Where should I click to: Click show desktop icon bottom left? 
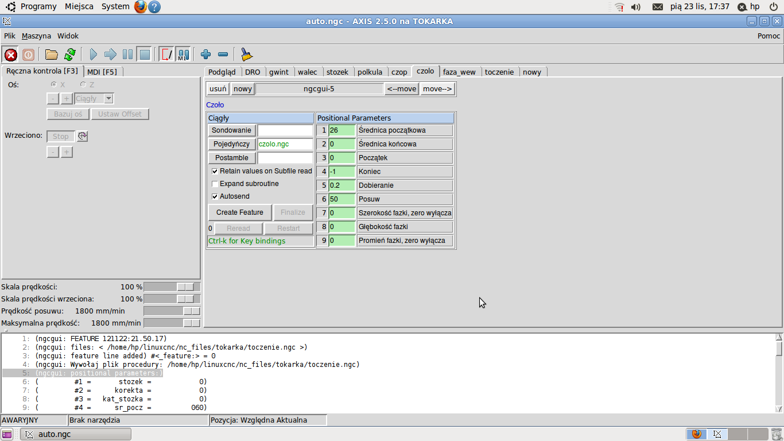(7, 434)
